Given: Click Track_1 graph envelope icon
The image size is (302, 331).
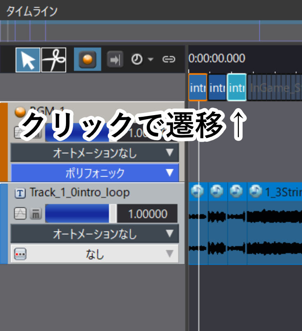Looking at the screenshot, I should (x=20, y=213).
